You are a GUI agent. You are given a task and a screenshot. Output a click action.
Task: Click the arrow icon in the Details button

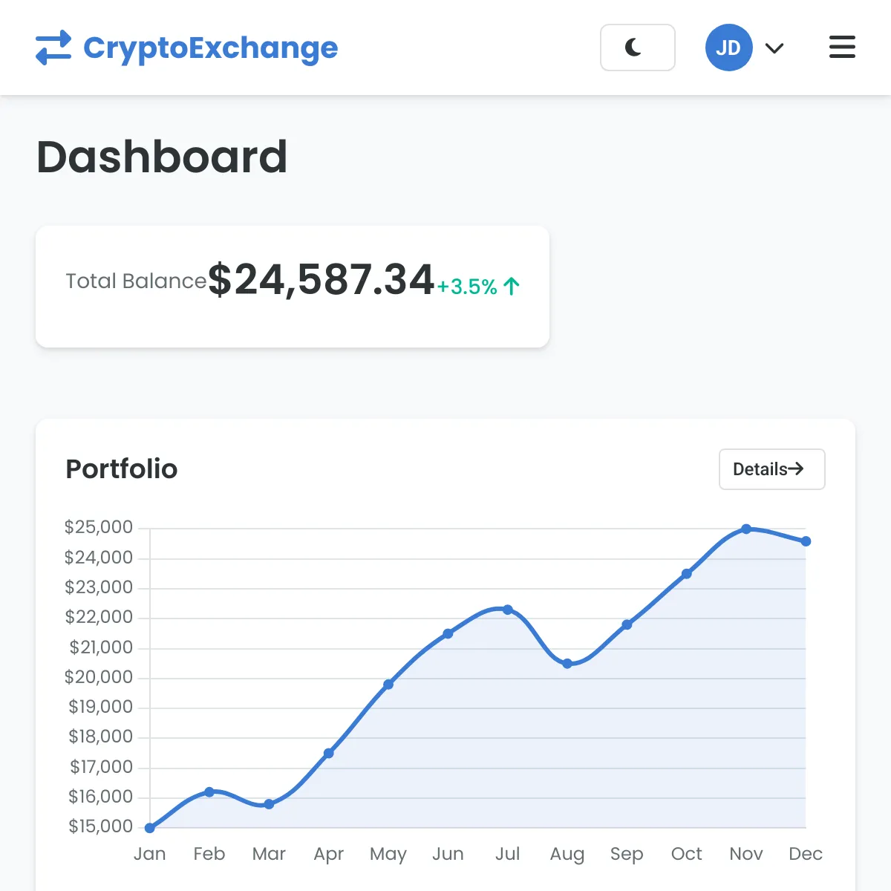tap(796, 469)
